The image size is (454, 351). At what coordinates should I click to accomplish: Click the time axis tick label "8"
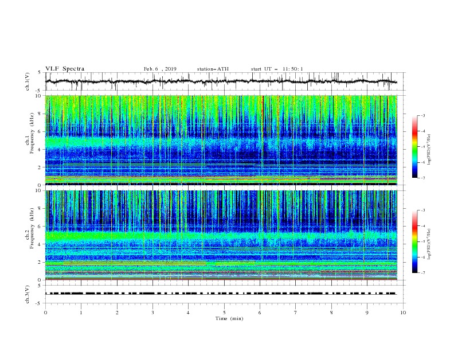[x=331, y=313]
